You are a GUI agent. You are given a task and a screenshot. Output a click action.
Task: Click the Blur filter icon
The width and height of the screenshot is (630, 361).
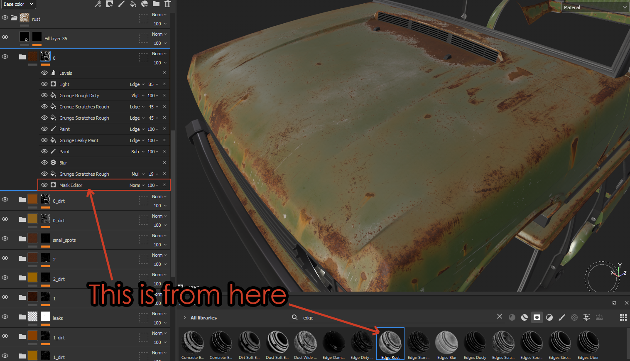(x=53, y=162)
